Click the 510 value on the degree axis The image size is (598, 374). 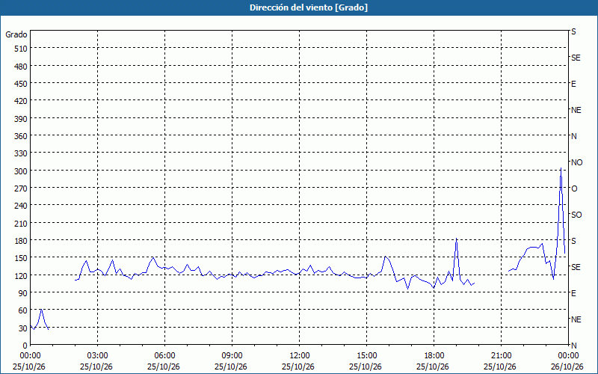tap(21, 49)
